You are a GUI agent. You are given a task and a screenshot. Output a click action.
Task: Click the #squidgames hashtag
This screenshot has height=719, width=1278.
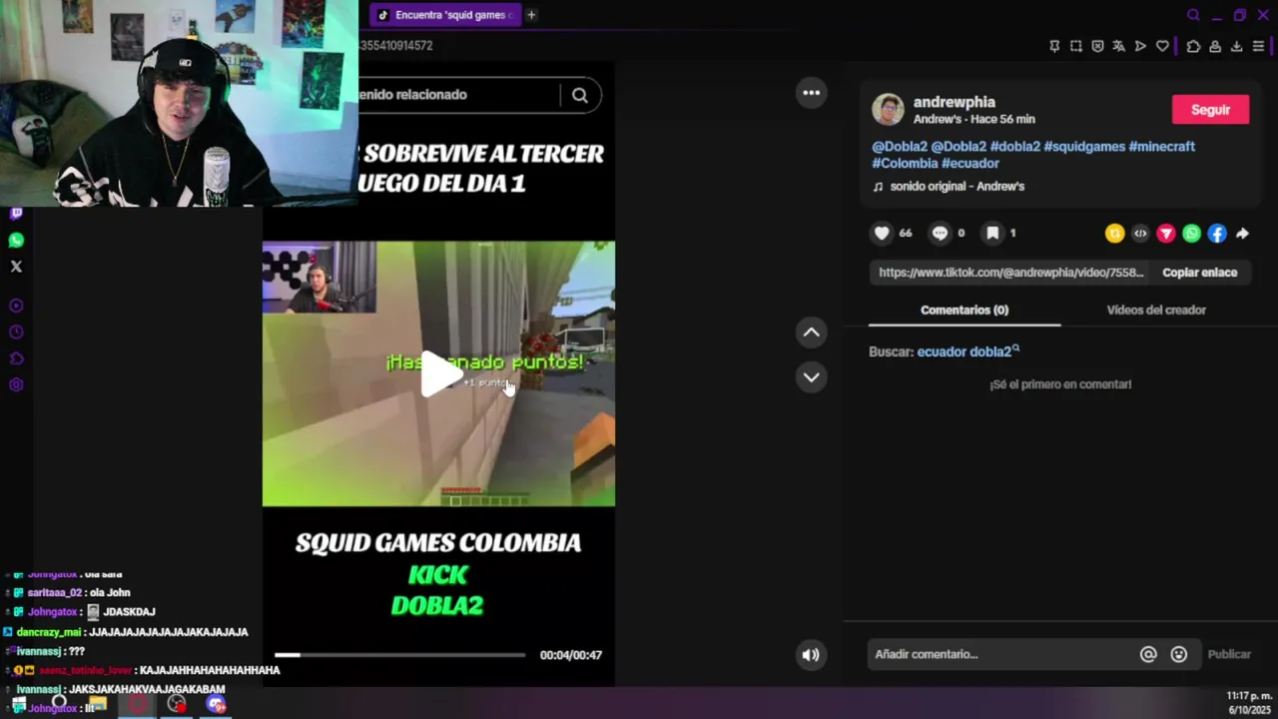point(1084,146)
